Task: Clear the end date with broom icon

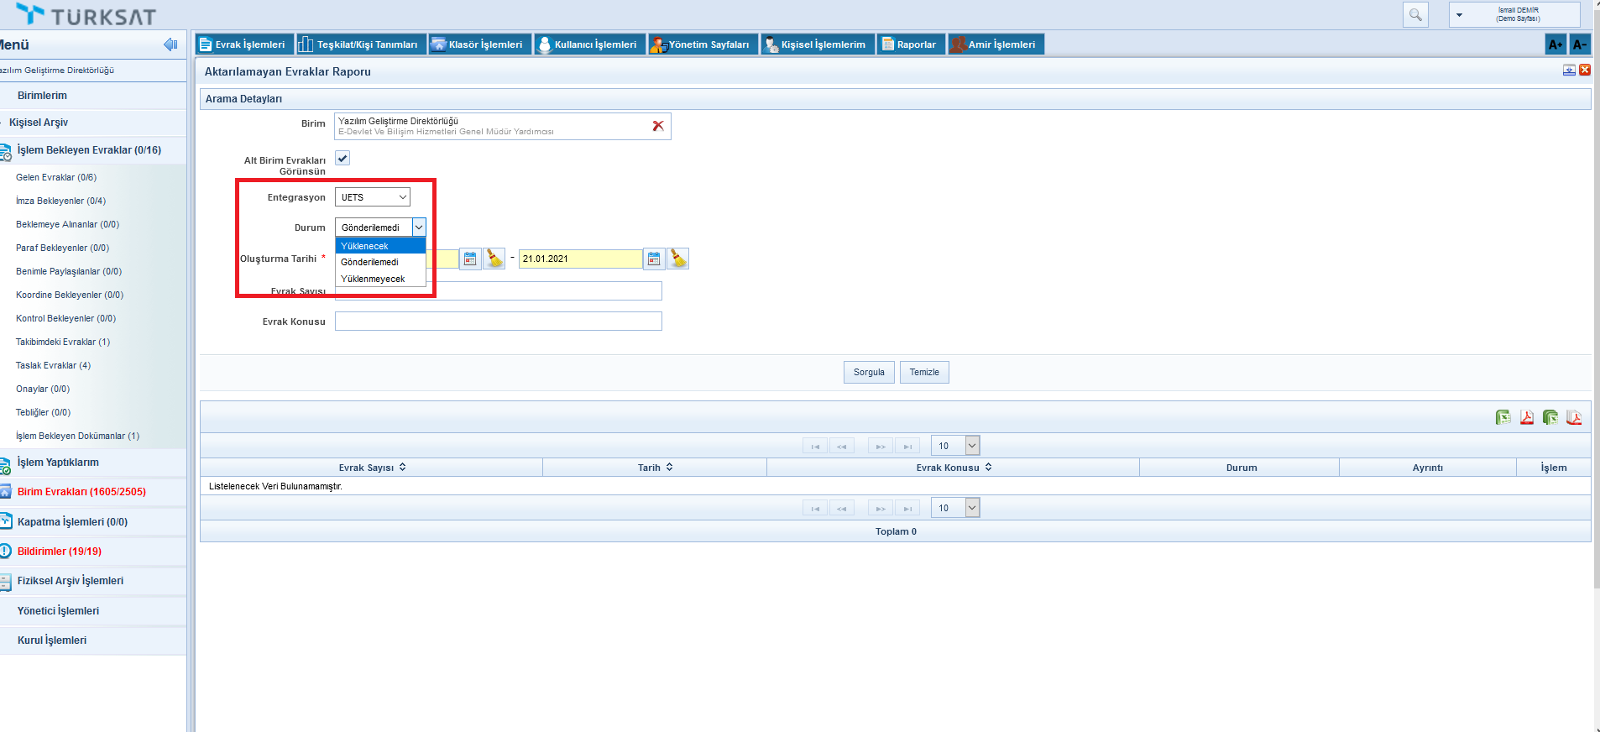Action: pos(678,259)
